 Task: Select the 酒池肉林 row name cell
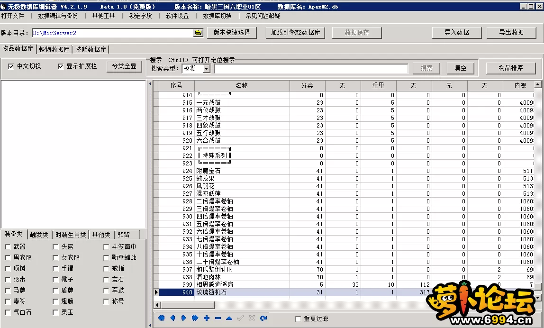(242, 277)
